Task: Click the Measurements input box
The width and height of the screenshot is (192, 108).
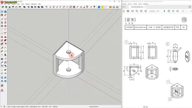Action: point(109,107)
